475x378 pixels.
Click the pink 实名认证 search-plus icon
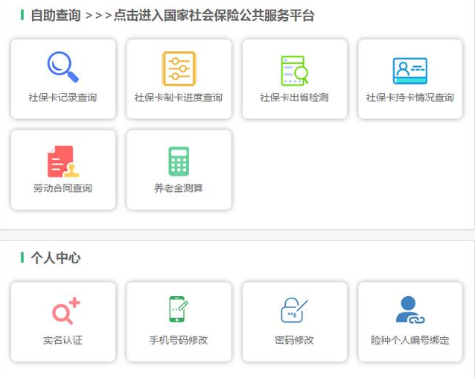pos(65,310)
